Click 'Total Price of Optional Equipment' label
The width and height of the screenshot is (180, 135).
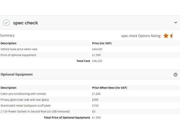click(67, 117)
